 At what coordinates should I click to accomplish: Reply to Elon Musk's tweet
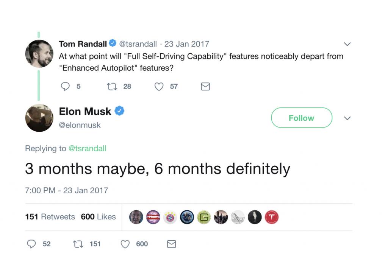[x=31, y=244]
